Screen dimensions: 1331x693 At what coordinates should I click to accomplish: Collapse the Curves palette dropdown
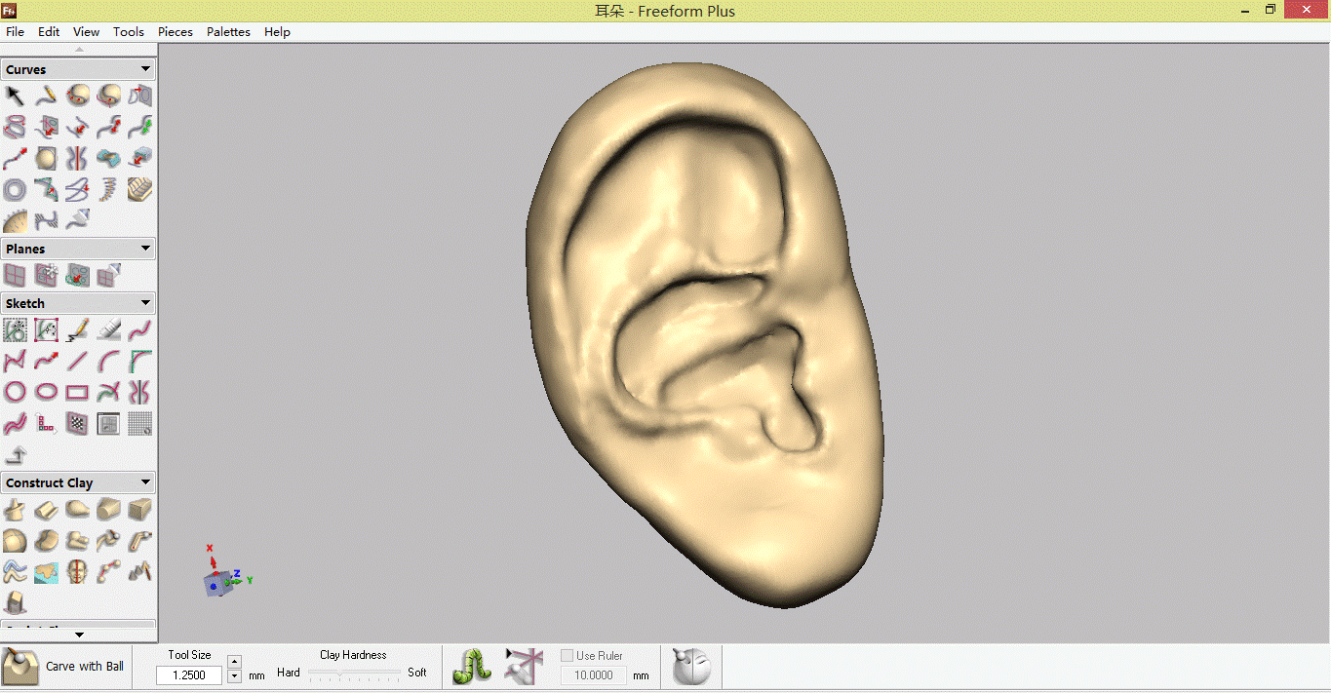click(x=145, y=69)
